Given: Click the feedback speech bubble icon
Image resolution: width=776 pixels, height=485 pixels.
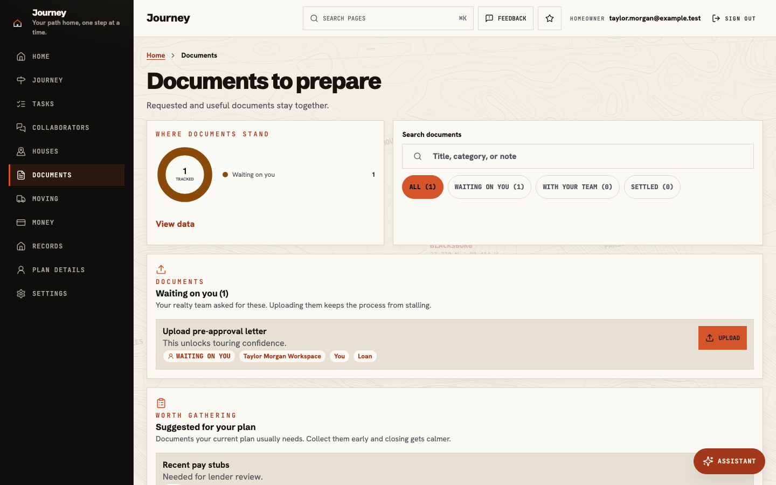Looking at the screenshot, I should coord(489,18).
